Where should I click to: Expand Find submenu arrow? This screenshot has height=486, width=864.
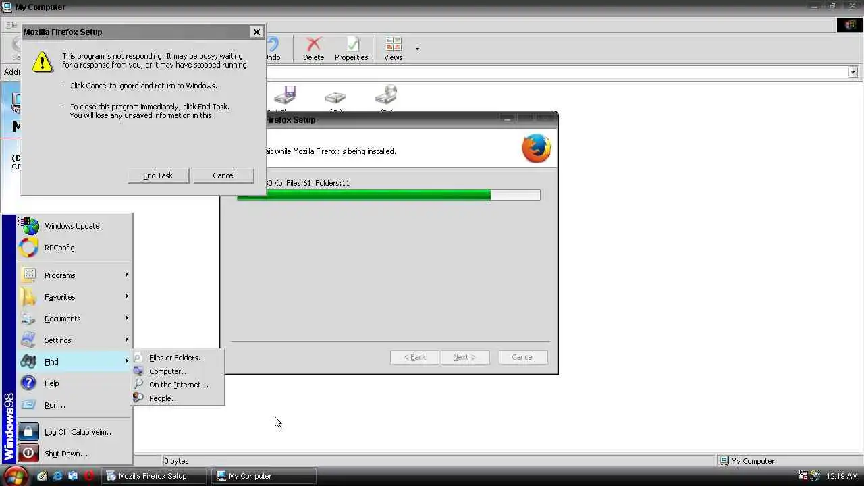point(126,361)
